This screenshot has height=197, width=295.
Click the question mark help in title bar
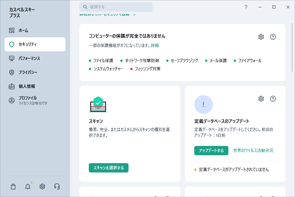[246, 7]
